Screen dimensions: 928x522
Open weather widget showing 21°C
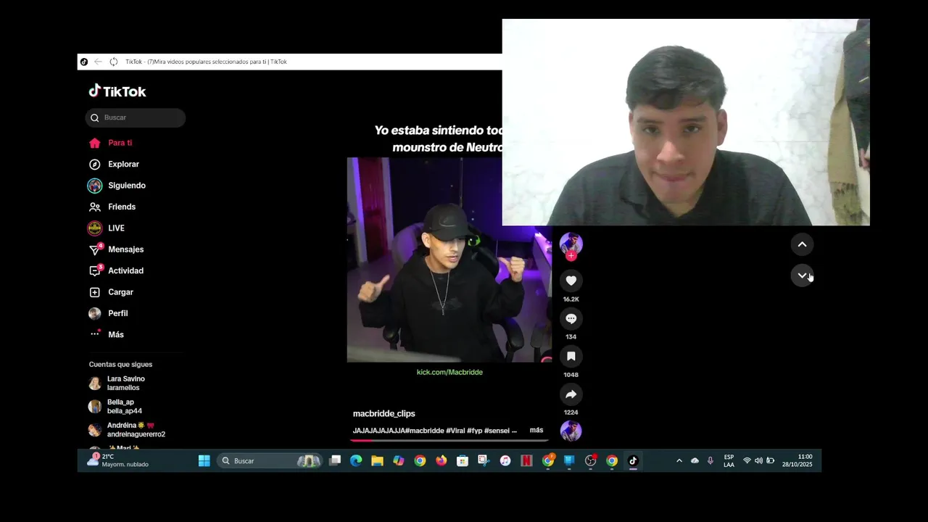tap(120, 460)
